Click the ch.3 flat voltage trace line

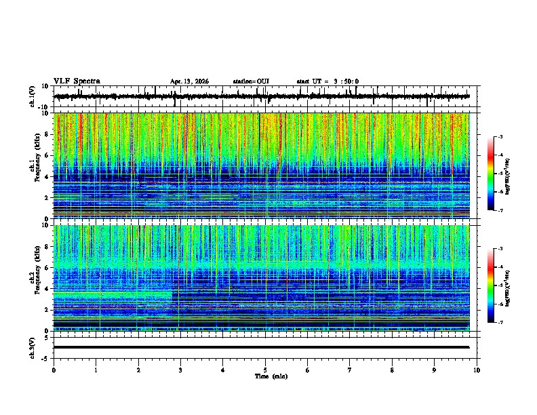pos(262,347)
